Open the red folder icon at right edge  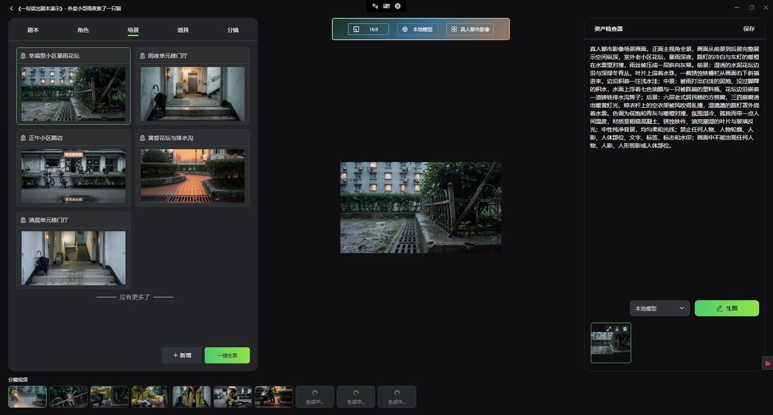click(767, 364)
